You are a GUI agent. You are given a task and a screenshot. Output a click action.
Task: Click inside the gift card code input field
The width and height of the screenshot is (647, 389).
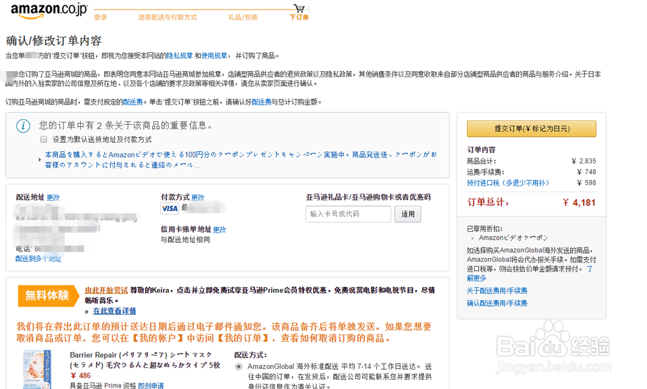(348, 215)
